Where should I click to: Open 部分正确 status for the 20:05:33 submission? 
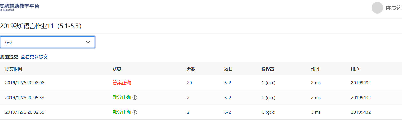pyautogui.click(x=122, y=98)
